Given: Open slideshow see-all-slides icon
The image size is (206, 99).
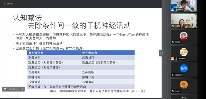Looking at the screenshot, I should pos(11,96).
